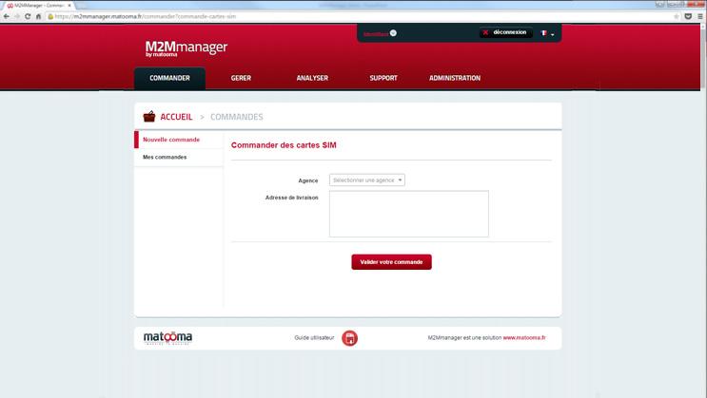Click the Guide utilisateur text link
The width and height of the screenshot is (707, 398).
click(314, 337)
